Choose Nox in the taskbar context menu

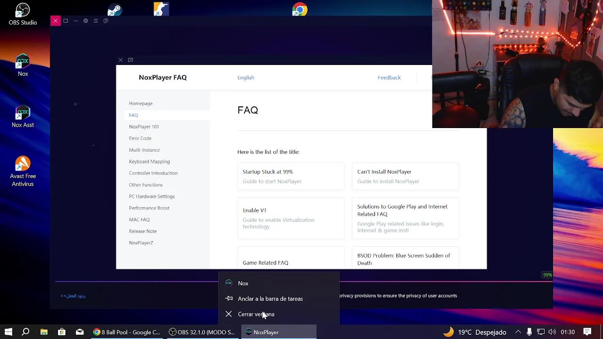click(x=279, y=283)
